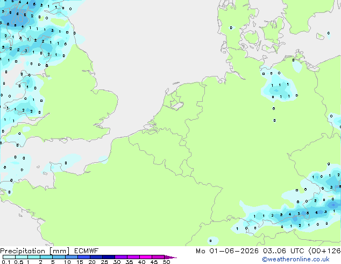Click the '0.1' legend scale value
Viewport: 341px width, 264px height.
[6, 262]
